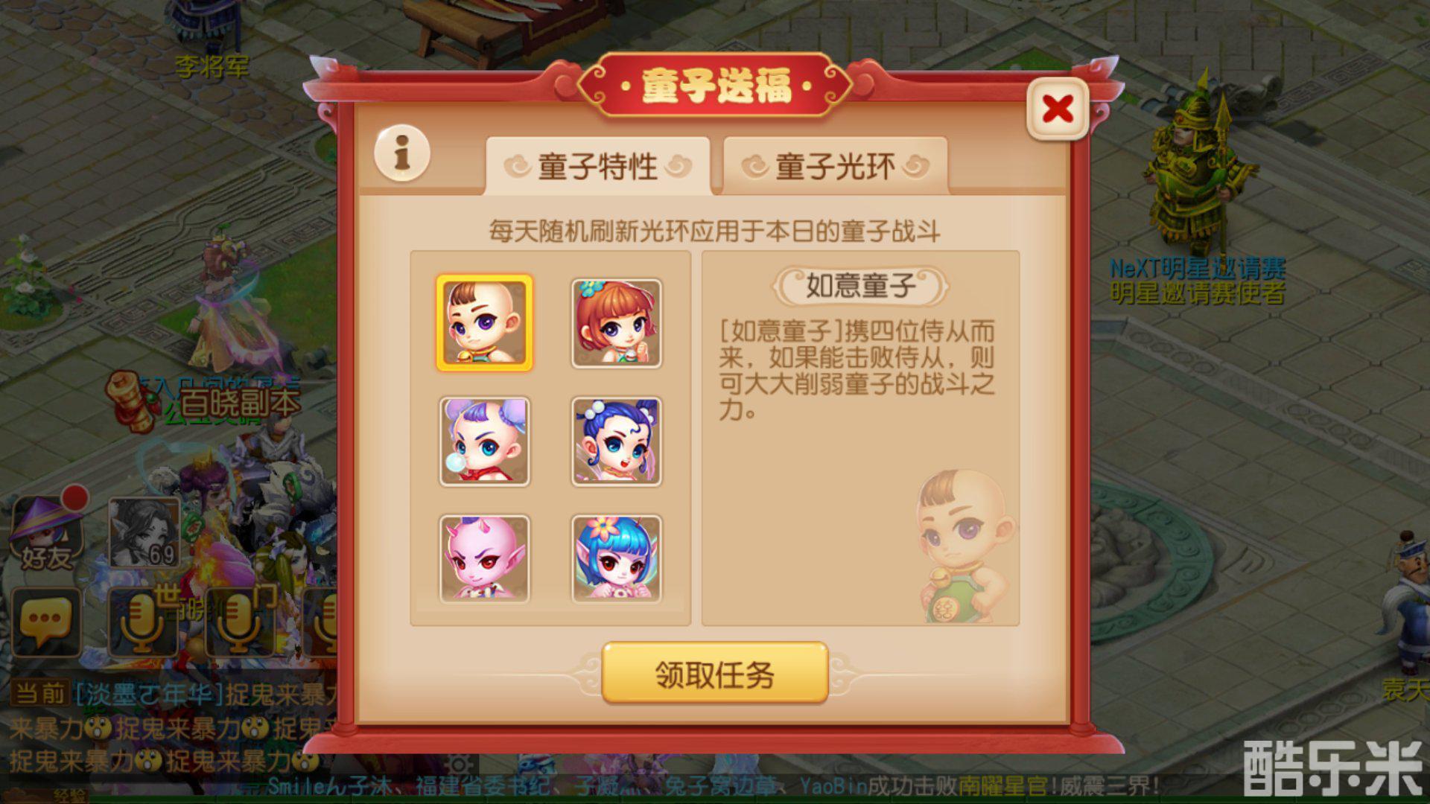1430x804 pixels.
Task: Choose the dark blue-haired girl child portrait
Action: click(616, 441)
